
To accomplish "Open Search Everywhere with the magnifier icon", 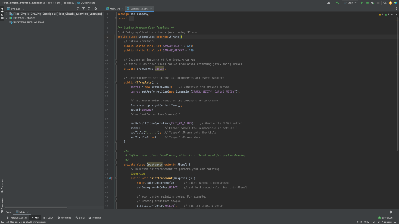I will click(385, 3).
